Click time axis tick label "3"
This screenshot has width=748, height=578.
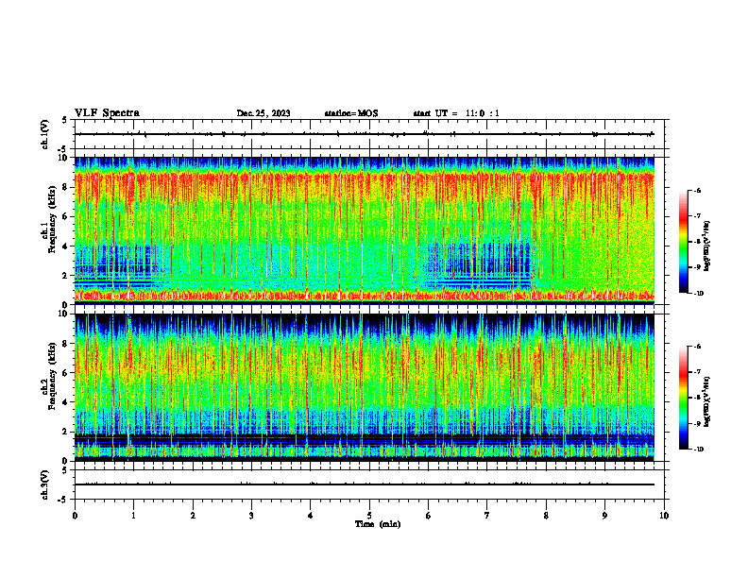pos(251,516)
